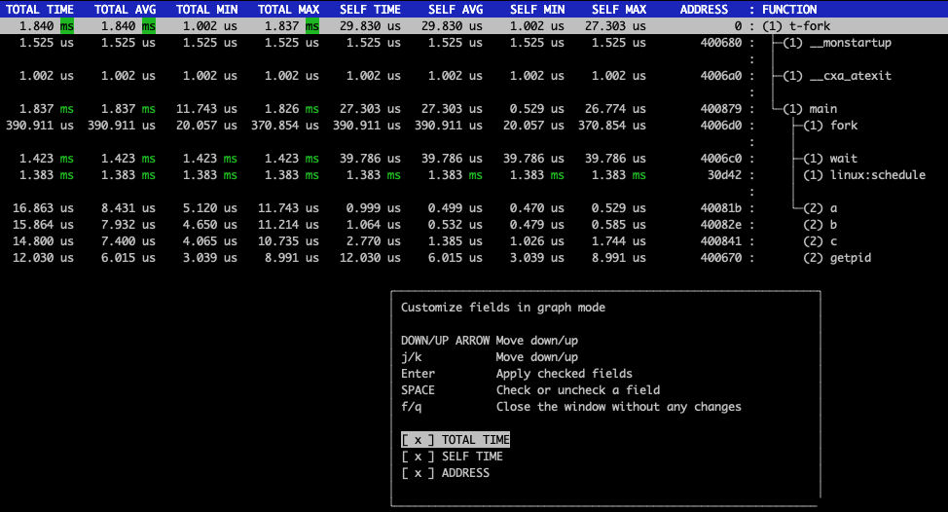Click address value 4006a0

coord(720,76)
